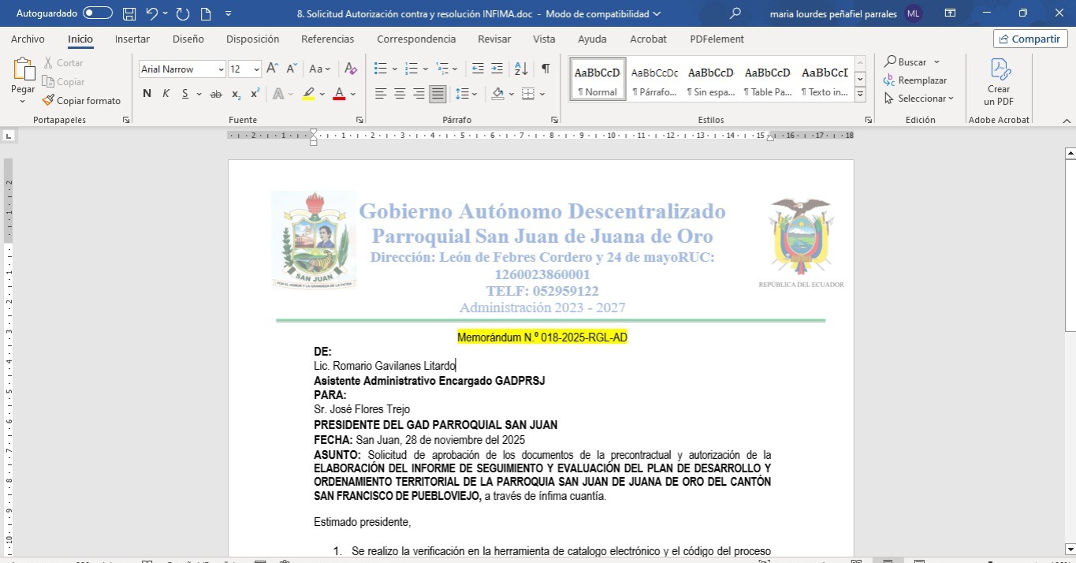
Task: Apply the red font color swatch
Action: tap(339, 94)
